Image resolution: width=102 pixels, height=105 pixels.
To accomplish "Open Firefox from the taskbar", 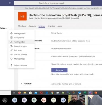I will click(x=20, y=93).
